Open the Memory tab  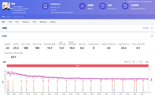pos(26,22)
